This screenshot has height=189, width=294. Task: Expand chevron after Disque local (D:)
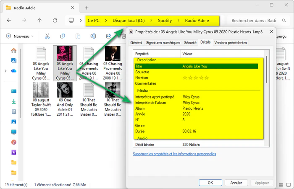coord(151,21)
